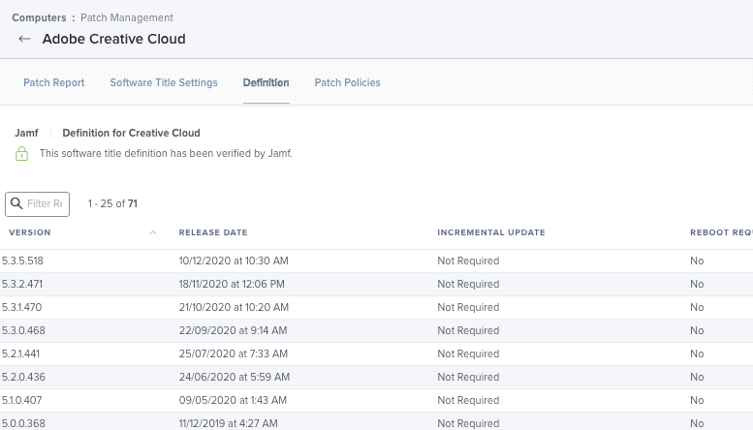Sort by Release Date column header
Image resolution: width=753 pixels, height=430 pixels.
tap(213, 232)
